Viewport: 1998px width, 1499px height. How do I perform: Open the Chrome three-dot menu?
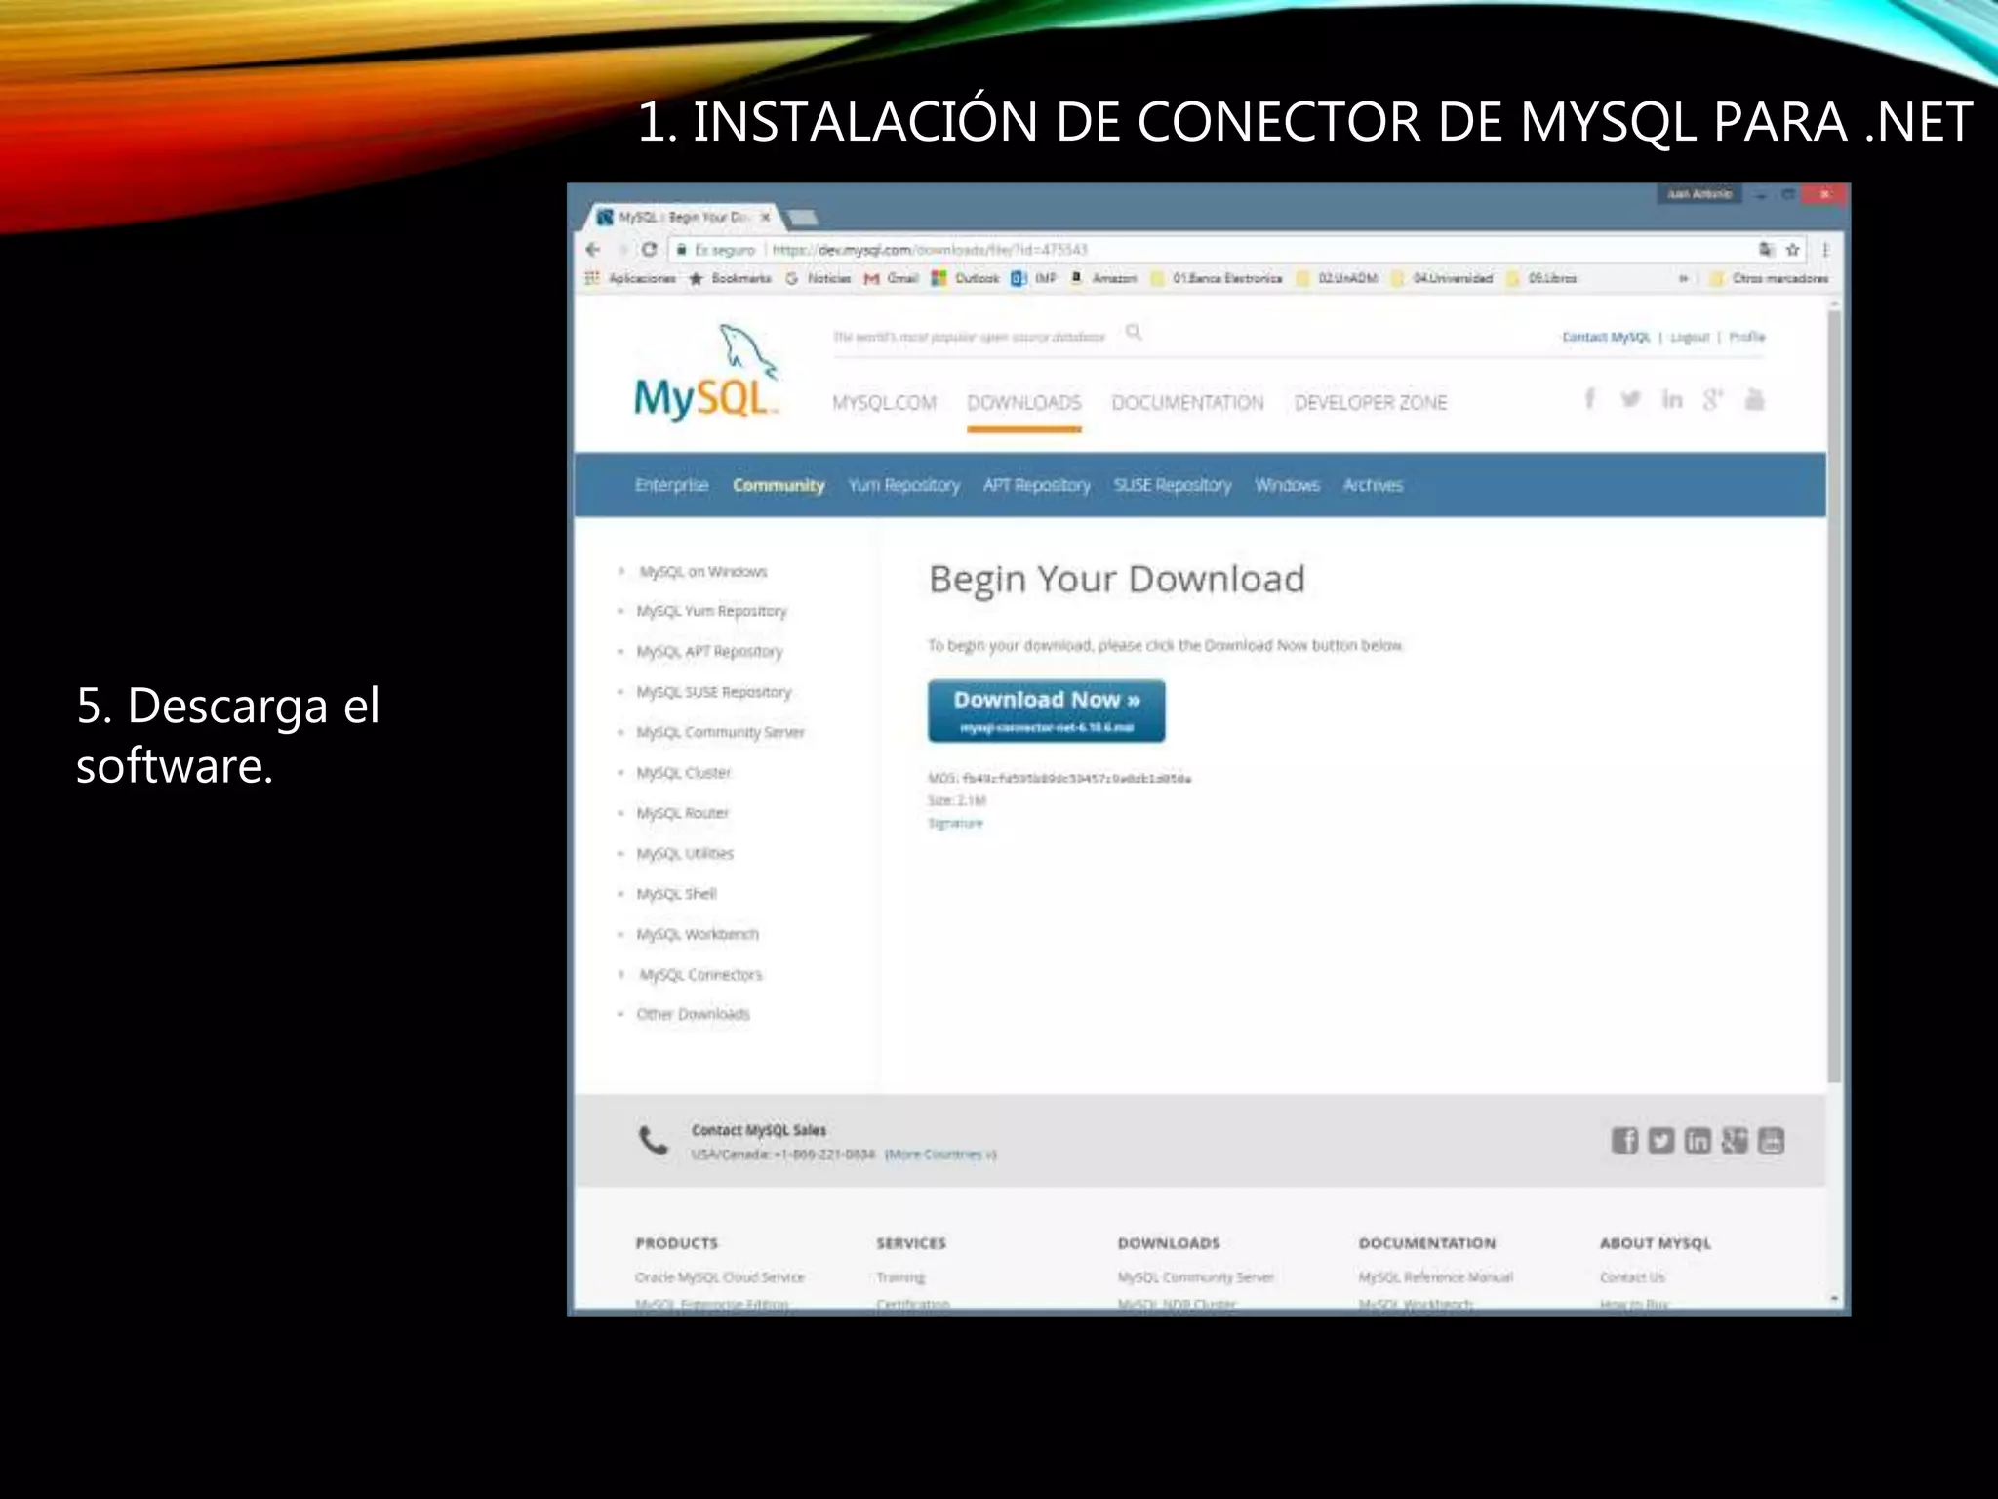click(x=1825, y=250)
